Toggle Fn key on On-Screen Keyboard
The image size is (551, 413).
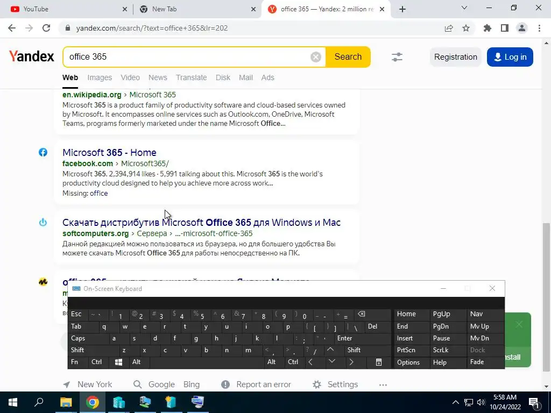pyautogui.click(x=78, y=362)
